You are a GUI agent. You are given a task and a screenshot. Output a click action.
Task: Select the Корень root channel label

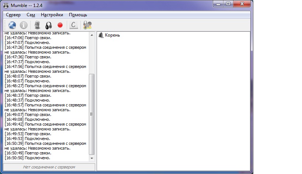112,35
